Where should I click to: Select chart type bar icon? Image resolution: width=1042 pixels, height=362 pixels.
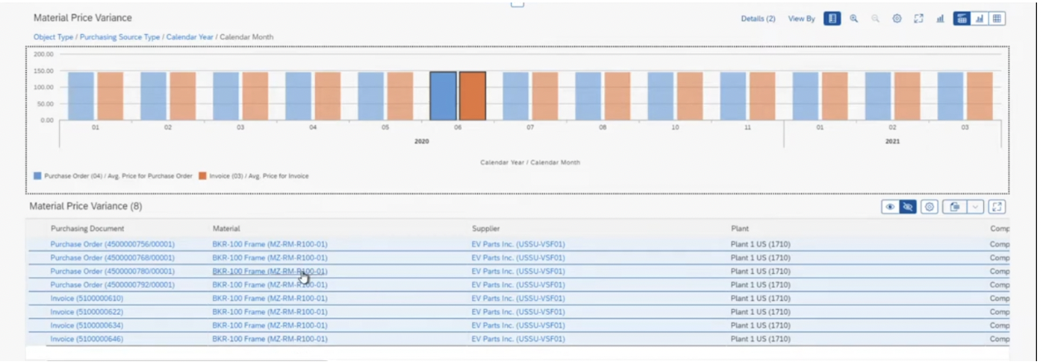tap(941, 18)
